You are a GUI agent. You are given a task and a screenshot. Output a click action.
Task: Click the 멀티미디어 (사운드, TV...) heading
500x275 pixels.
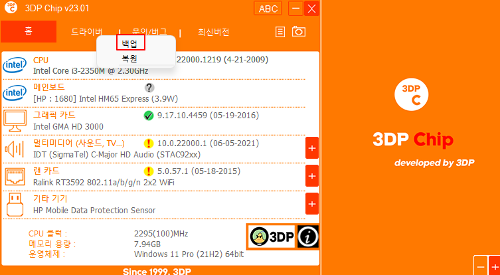(79, 143)
